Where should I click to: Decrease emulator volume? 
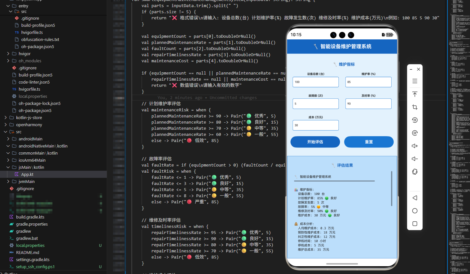tap(415, 159)
